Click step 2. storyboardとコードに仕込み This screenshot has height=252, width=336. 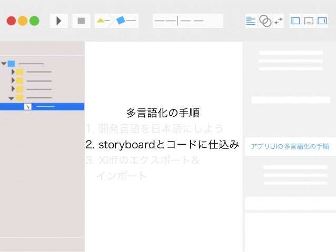coord(162,144)
